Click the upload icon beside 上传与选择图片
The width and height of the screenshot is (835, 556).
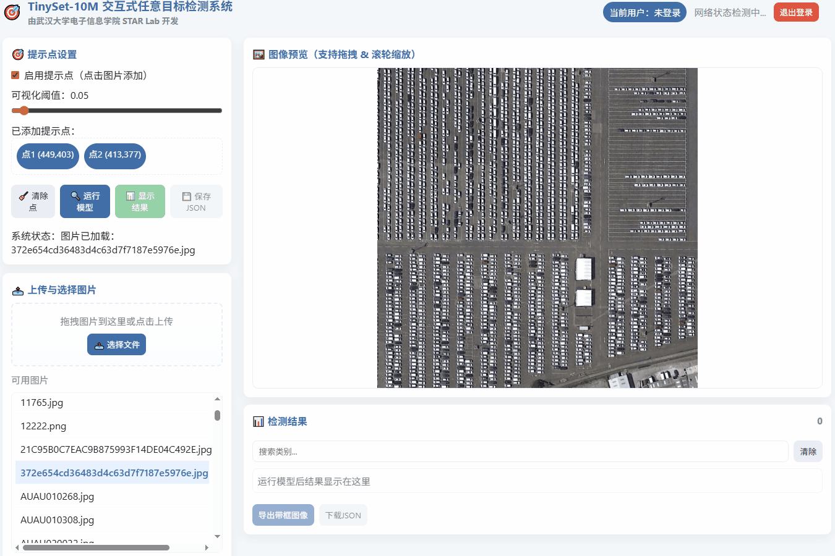coord(17,289)
